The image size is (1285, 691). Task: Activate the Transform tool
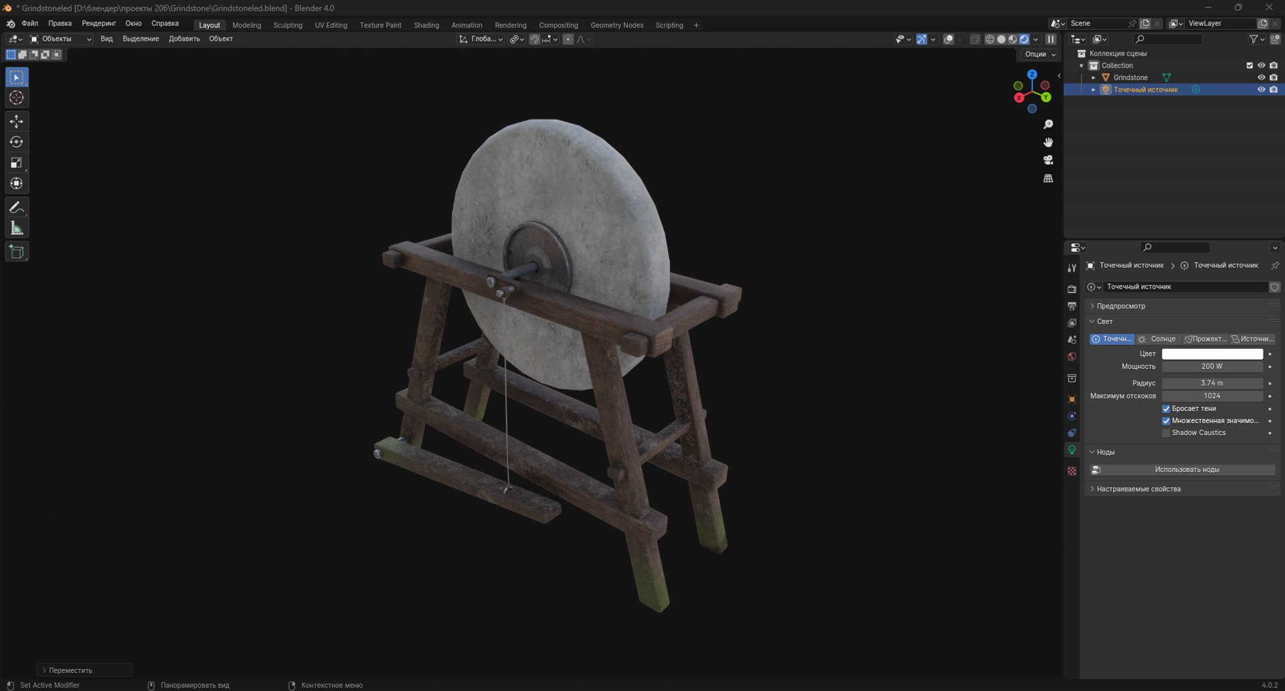(17, 183)
